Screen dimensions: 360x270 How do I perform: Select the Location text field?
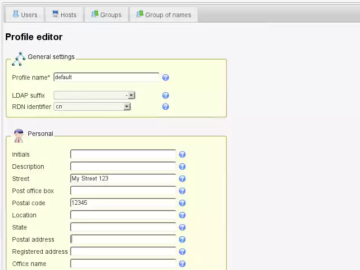122,215
